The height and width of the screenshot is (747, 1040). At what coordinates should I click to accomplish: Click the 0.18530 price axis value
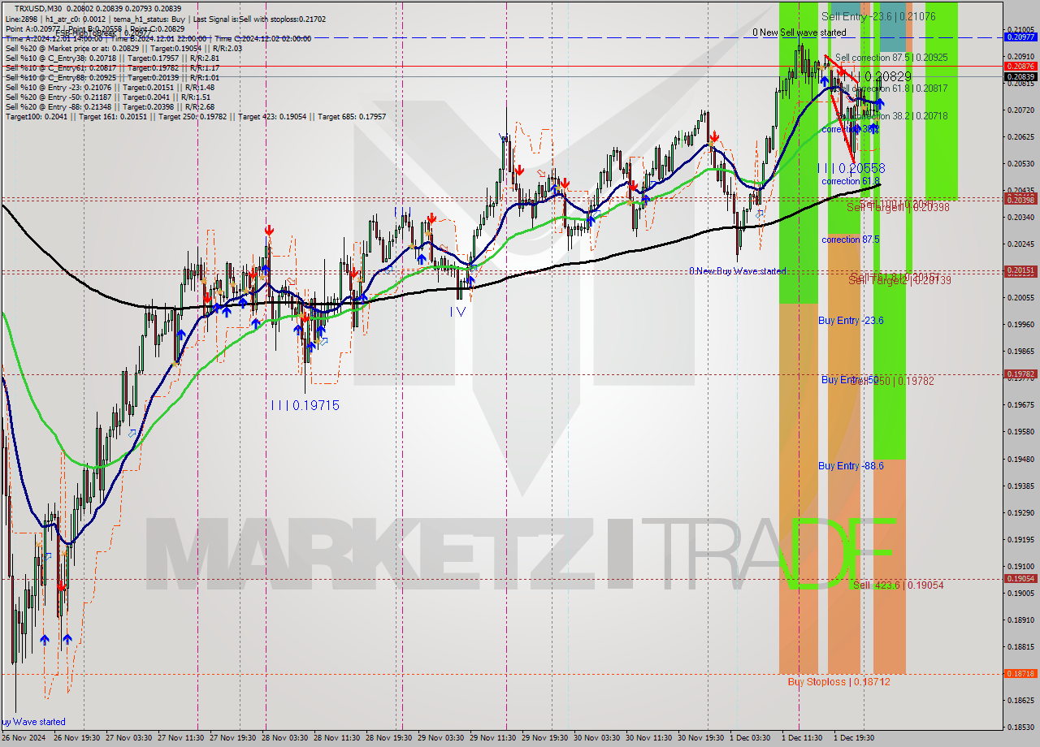[x=1021, y=728]
